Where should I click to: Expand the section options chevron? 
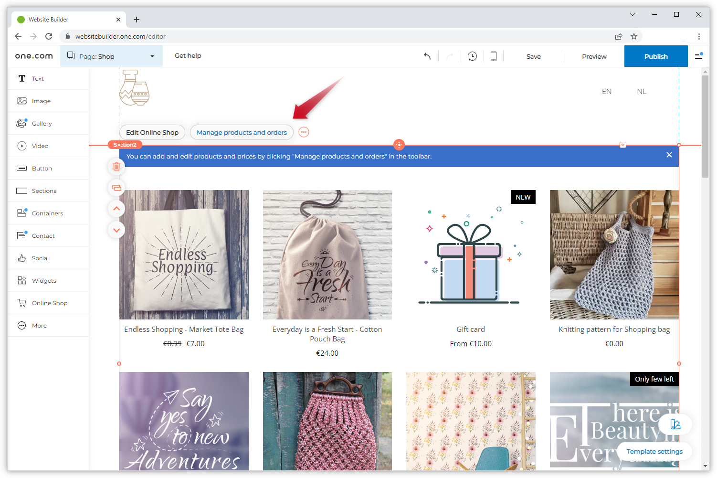coord(623,144)
